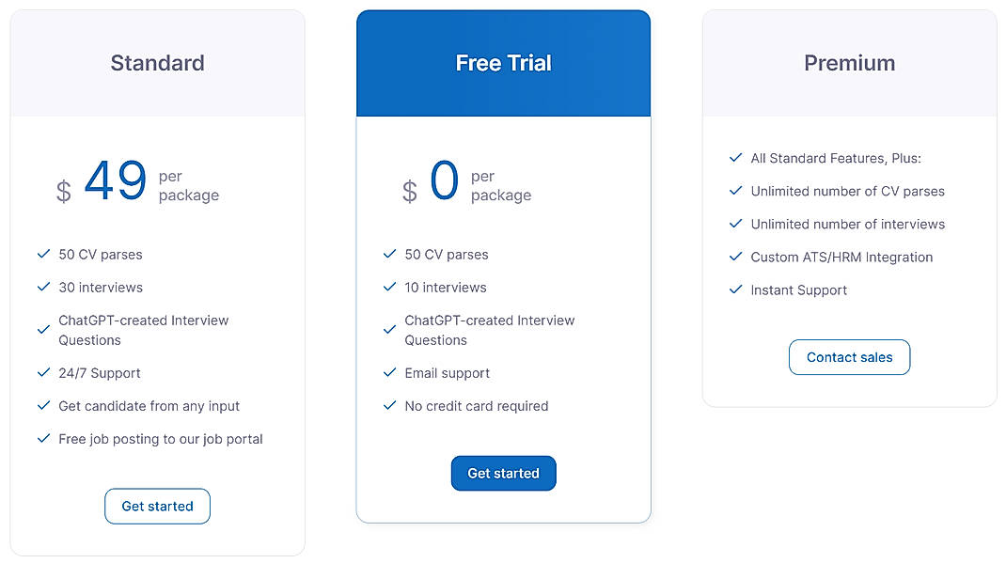Screen dimensions: 1006x563
Task: Click the checkmark next to Get candidate from any input
Action: tap(43, 406)
